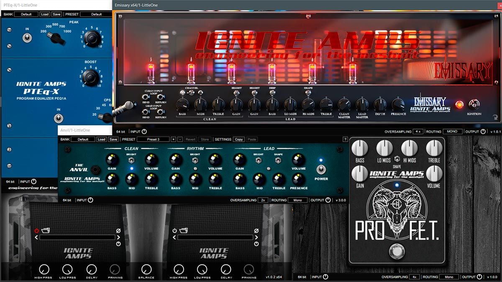Click cabinet BALANCE knob

tap(146, 269)
